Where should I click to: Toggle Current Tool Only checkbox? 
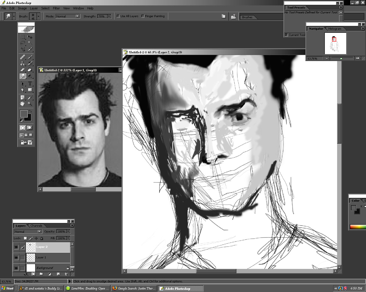pyautogui.click(x=286, y=35)
